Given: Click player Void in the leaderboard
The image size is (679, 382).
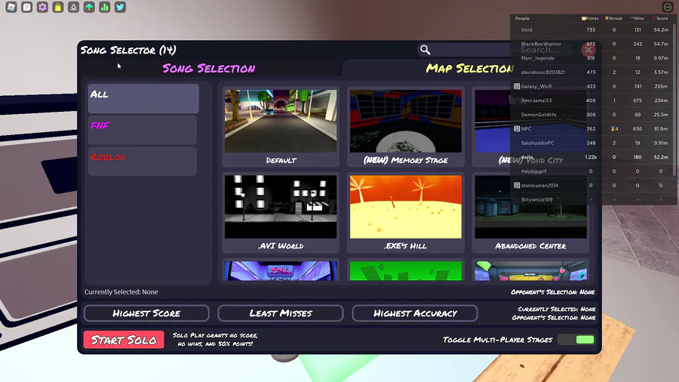Looking at the screenshot, I should pyautogui.click(x=527, y=30).
